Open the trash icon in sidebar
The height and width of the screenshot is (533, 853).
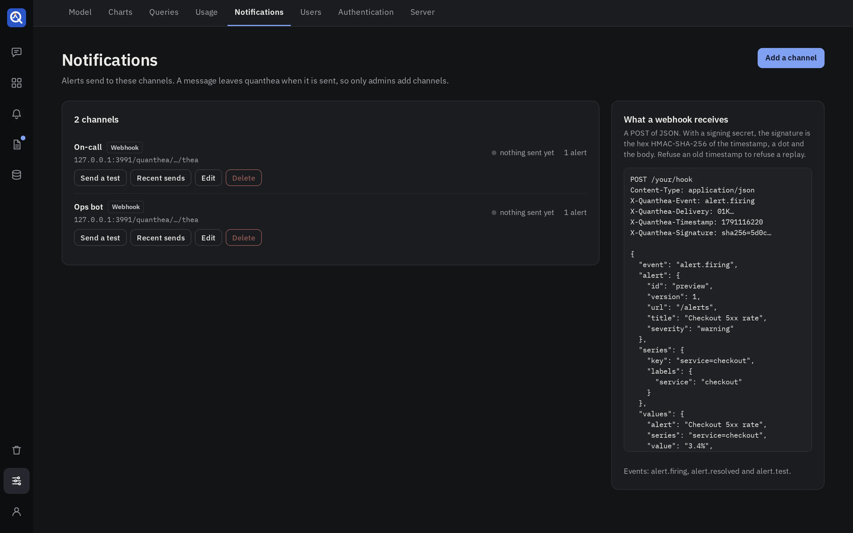point(17,450)
